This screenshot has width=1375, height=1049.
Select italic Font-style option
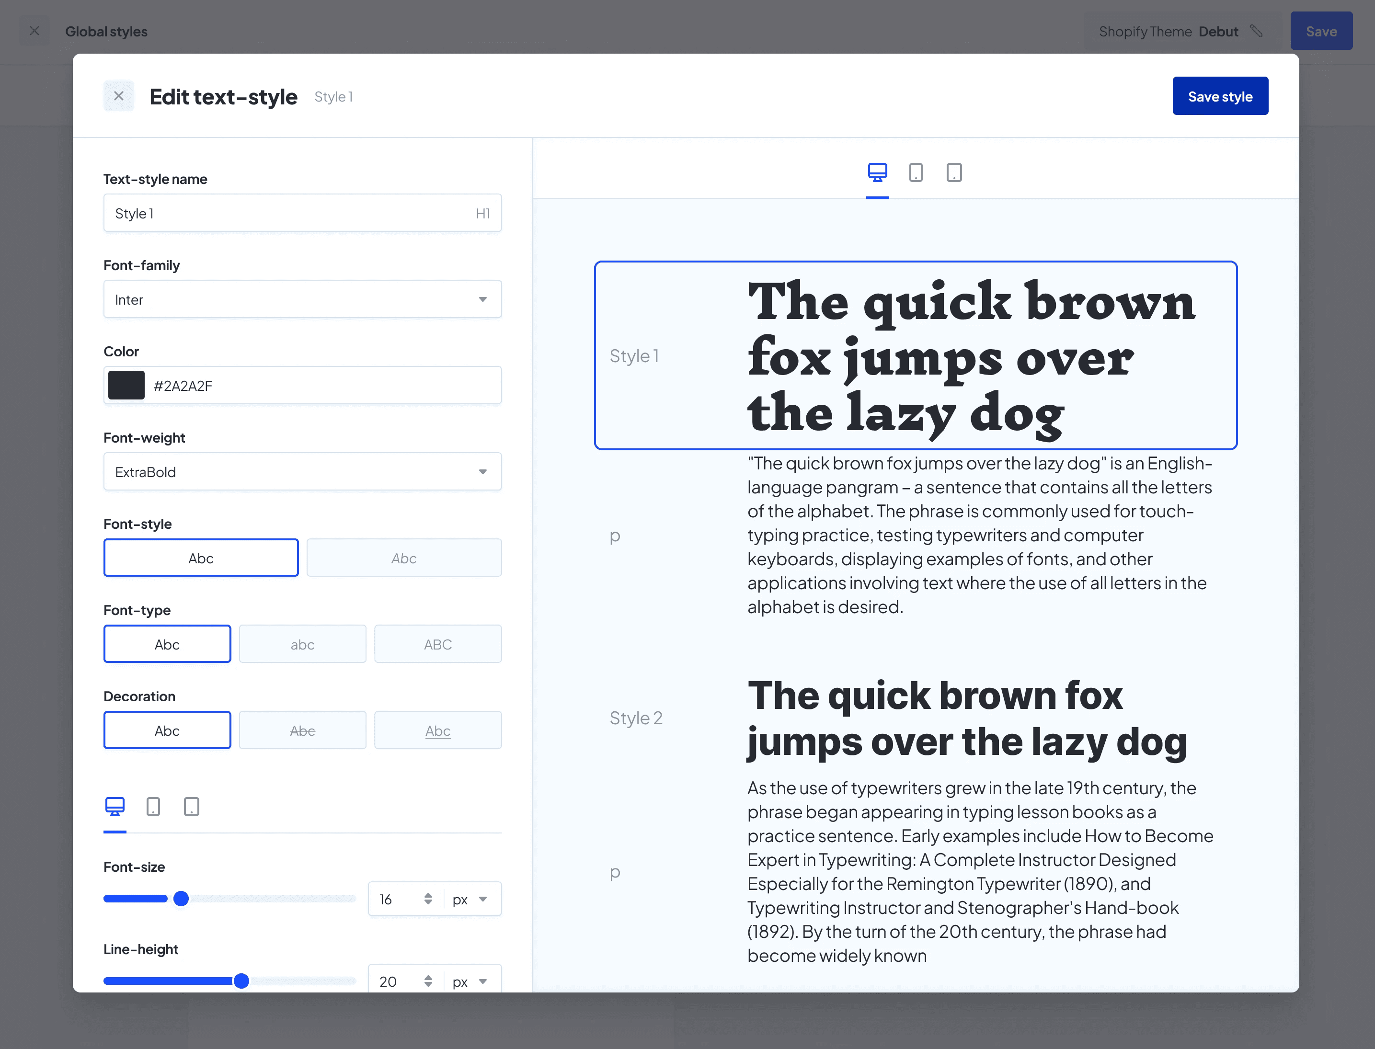[404, 558]
